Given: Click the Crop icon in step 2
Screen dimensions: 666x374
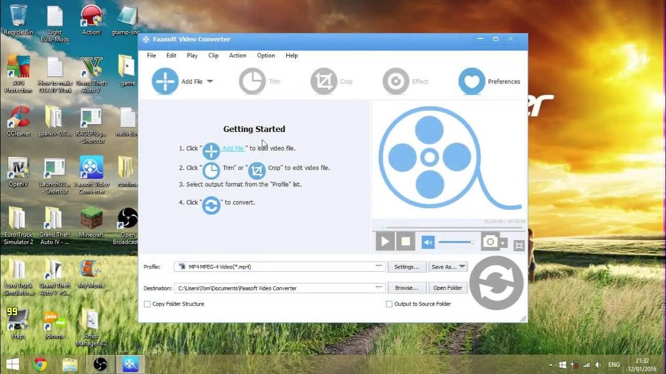Looking at the screenshot, I should pos(257,170).
